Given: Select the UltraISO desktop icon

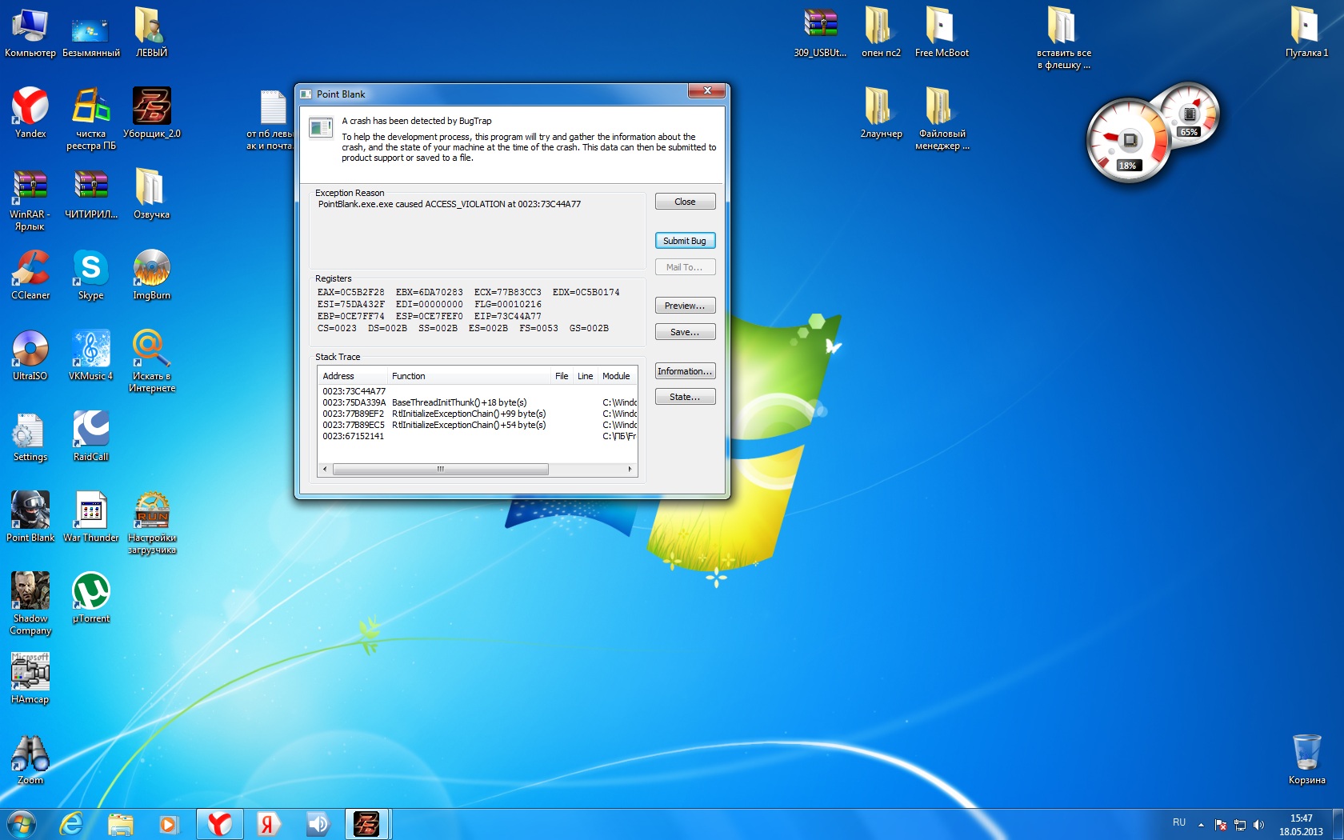Looking at the screenshot, I should tap(30, 355).
